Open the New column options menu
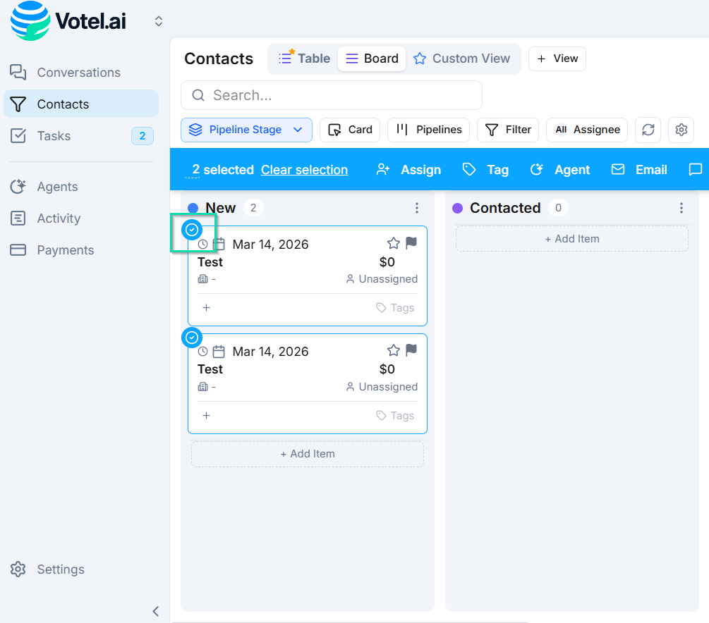Image resolution: width=709 pixels, height=623 pixels. click(417, 207)
